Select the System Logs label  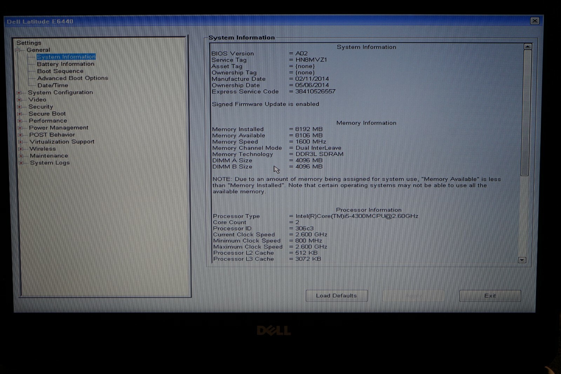pos(50,163)
